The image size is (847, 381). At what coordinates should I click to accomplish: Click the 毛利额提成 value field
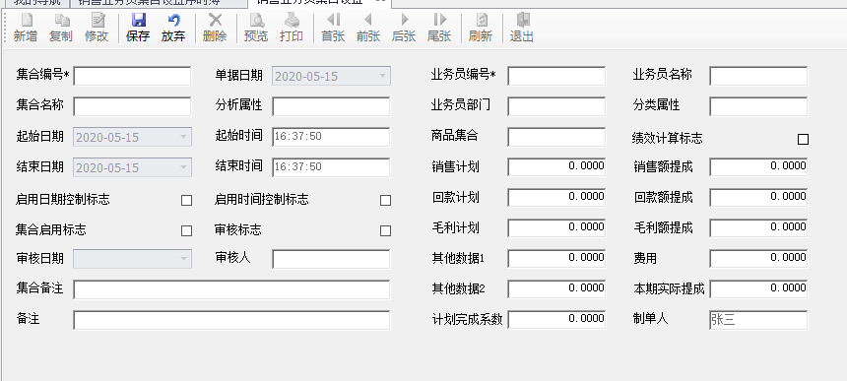(758, 228)
